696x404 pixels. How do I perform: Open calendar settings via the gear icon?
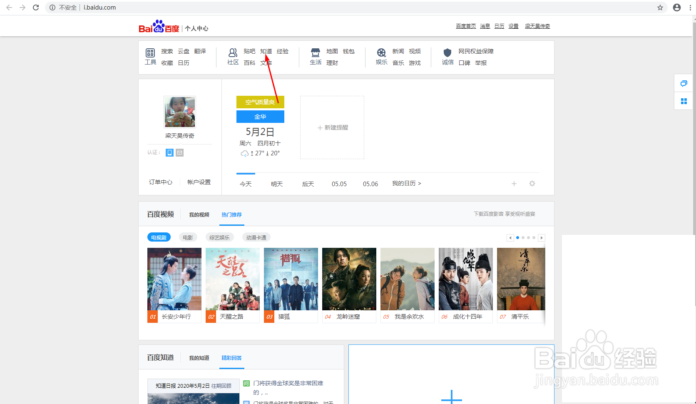[532, 183]
